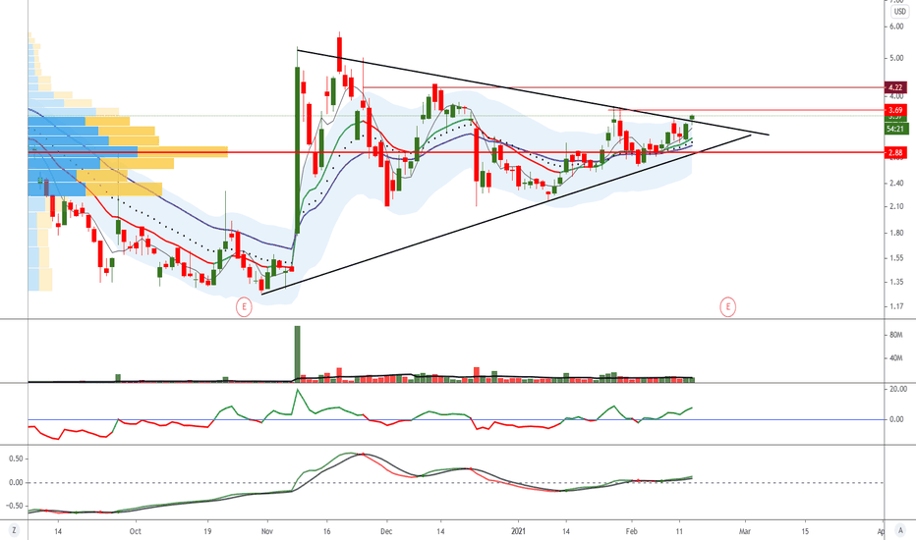Click the 16 date label
The height and width of the screenshot is (540, 916).
point(326,531)
